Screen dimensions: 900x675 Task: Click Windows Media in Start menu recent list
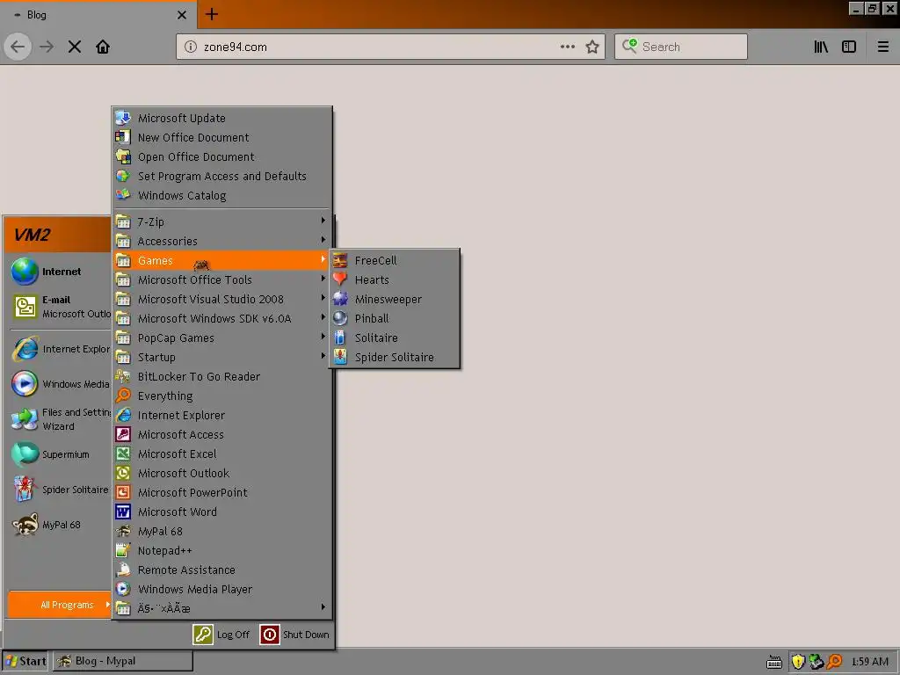tap(59, 384)
